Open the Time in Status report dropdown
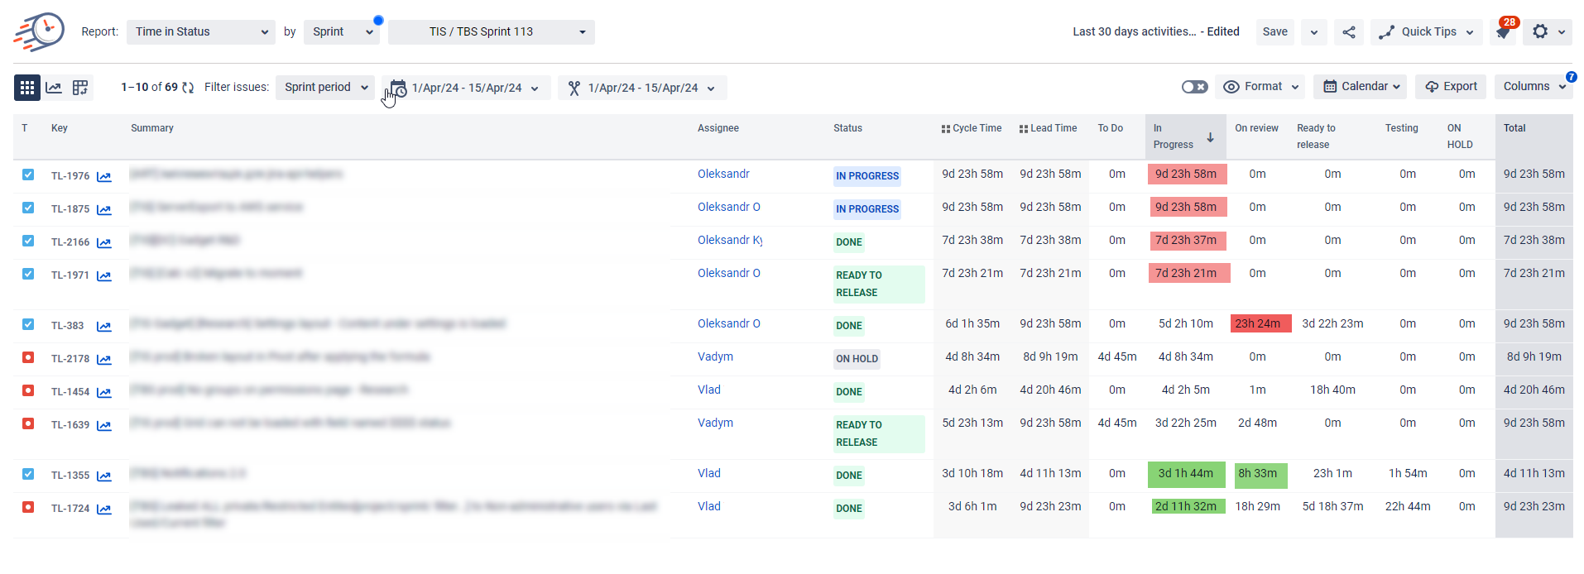Screen dimensions: 1584x574 tap(201, 32)
